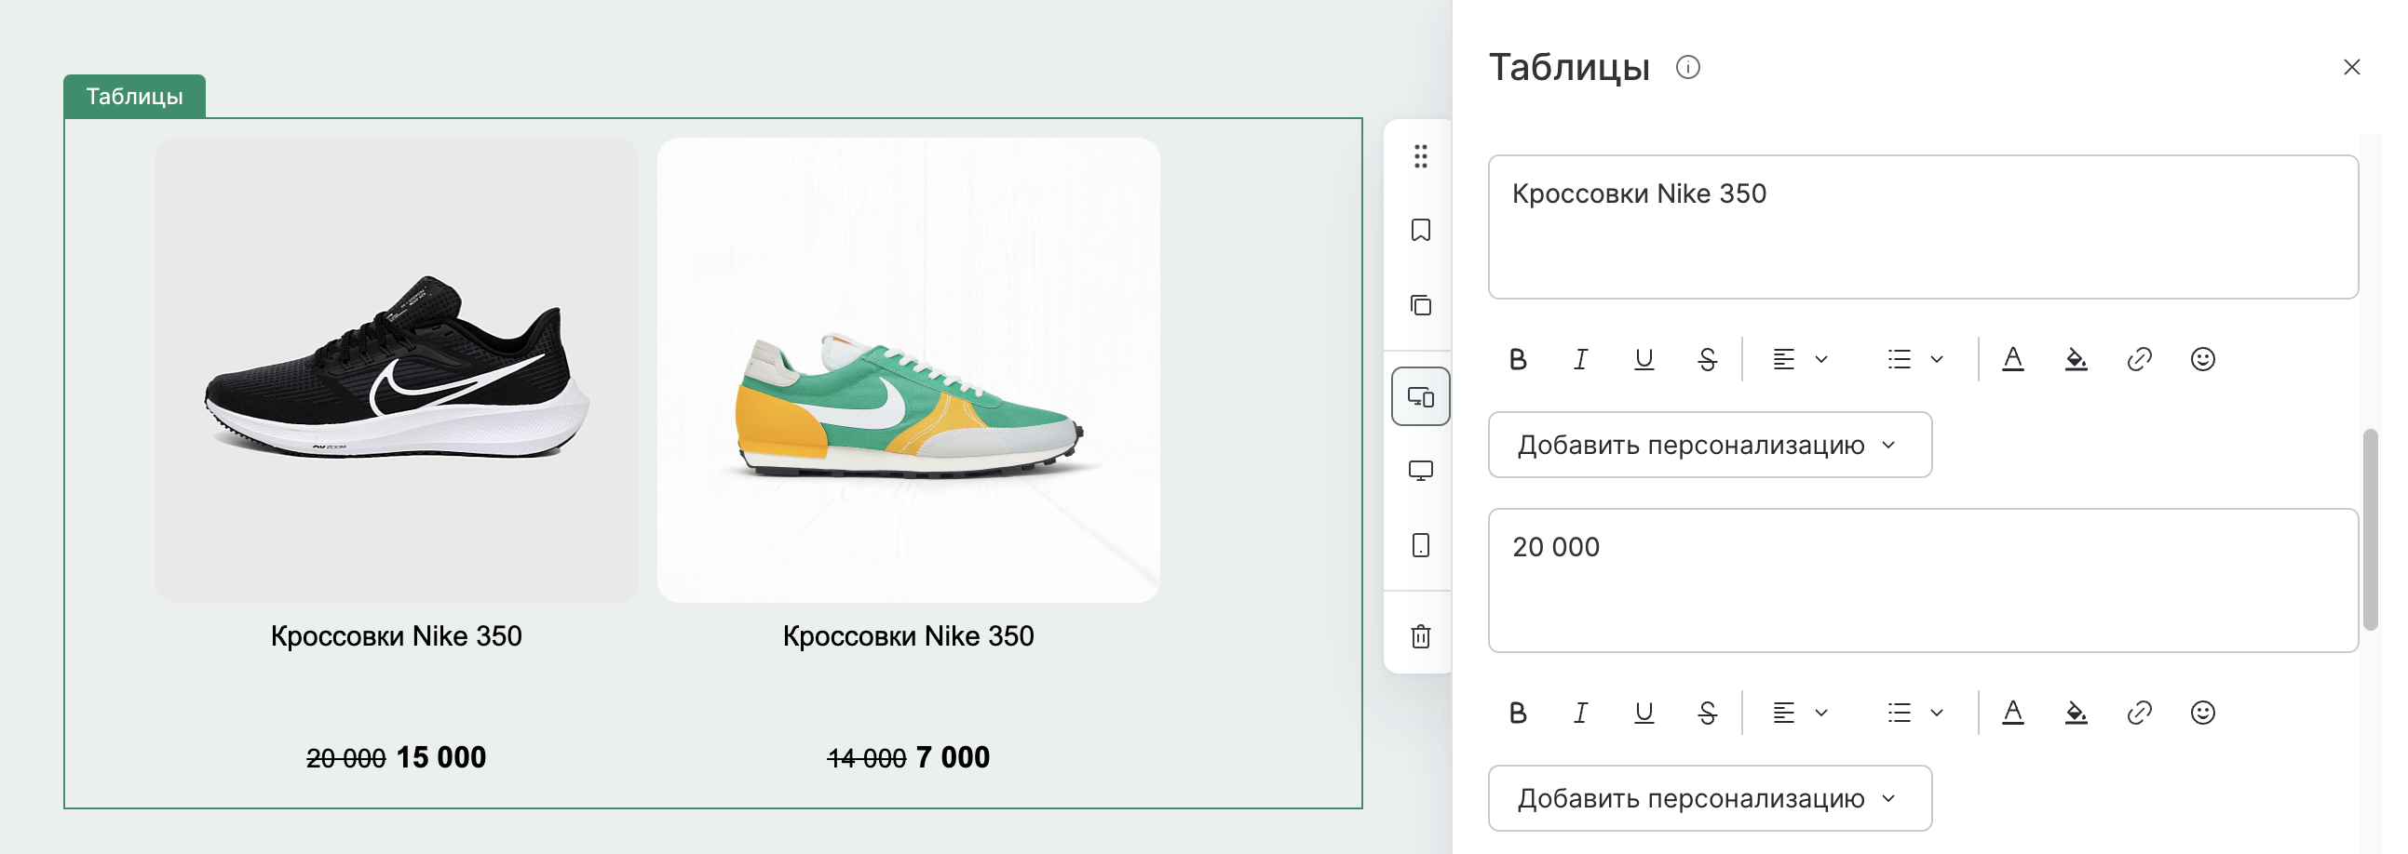Select the black Nike sneaker image

397,370
